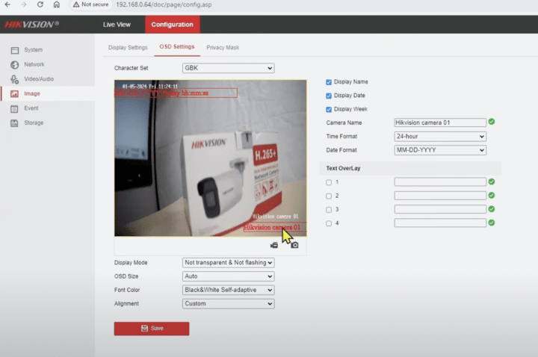Screen dimensions: 538x357
Task: Uncheck the Display Name checkbox
Action: (x=329, y=82)
